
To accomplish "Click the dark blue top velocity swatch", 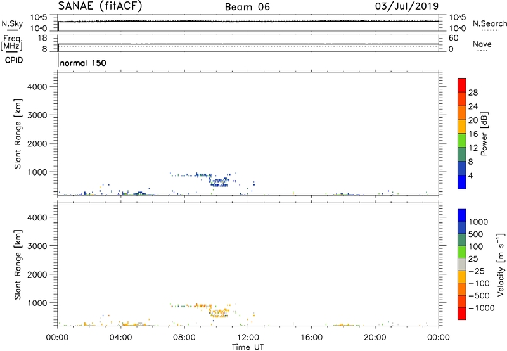I will (462, 215).
